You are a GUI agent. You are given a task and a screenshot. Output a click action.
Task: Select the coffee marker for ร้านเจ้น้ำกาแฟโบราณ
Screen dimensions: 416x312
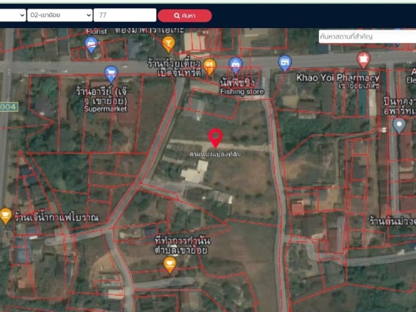pos(6,216)
